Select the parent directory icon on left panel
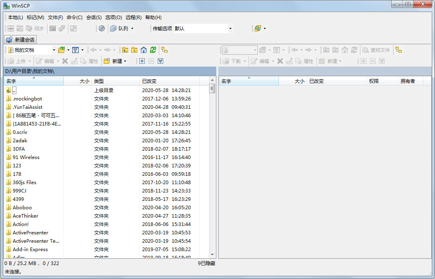The height and width of the screenshot is (279, 435). [125, 50]
